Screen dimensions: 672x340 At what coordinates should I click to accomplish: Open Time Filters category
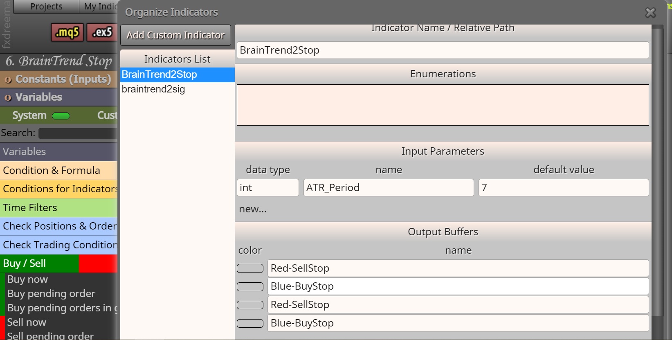(58, 208)
